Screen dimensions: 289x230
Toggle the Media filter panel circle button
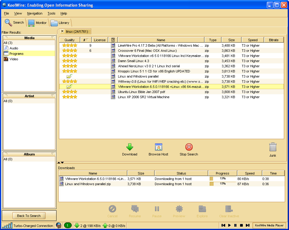point(6,38)
